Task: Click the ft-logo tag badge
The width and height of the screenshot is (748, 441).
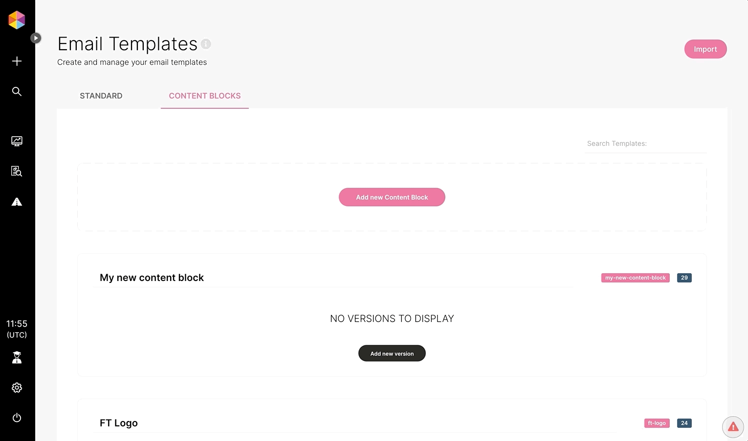Action: [x=657, y=423]
